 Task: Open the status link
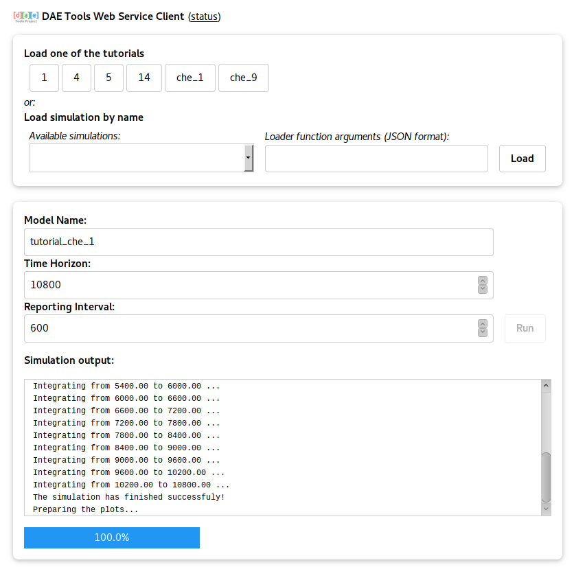pos(205,16)
